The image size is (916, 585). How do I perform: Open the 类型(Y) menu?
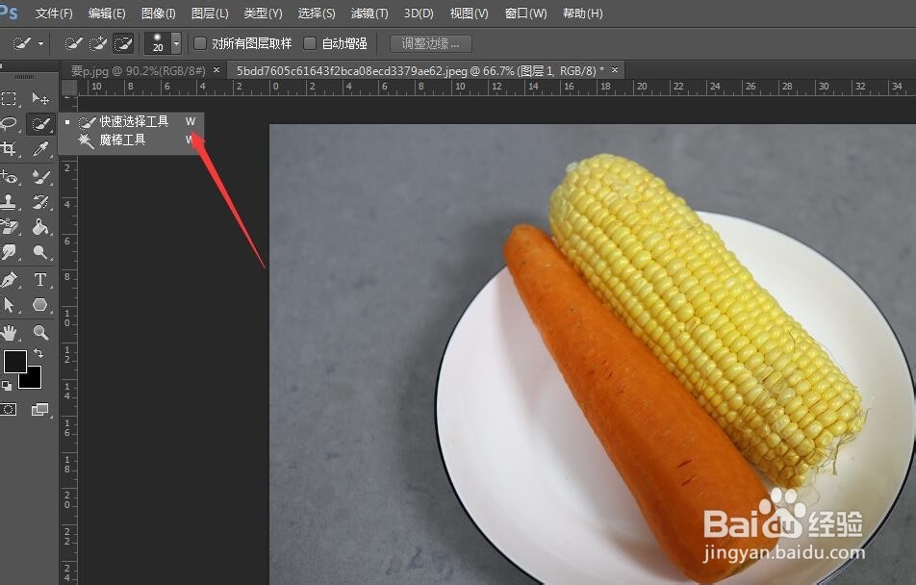click(x=263, y=13)
